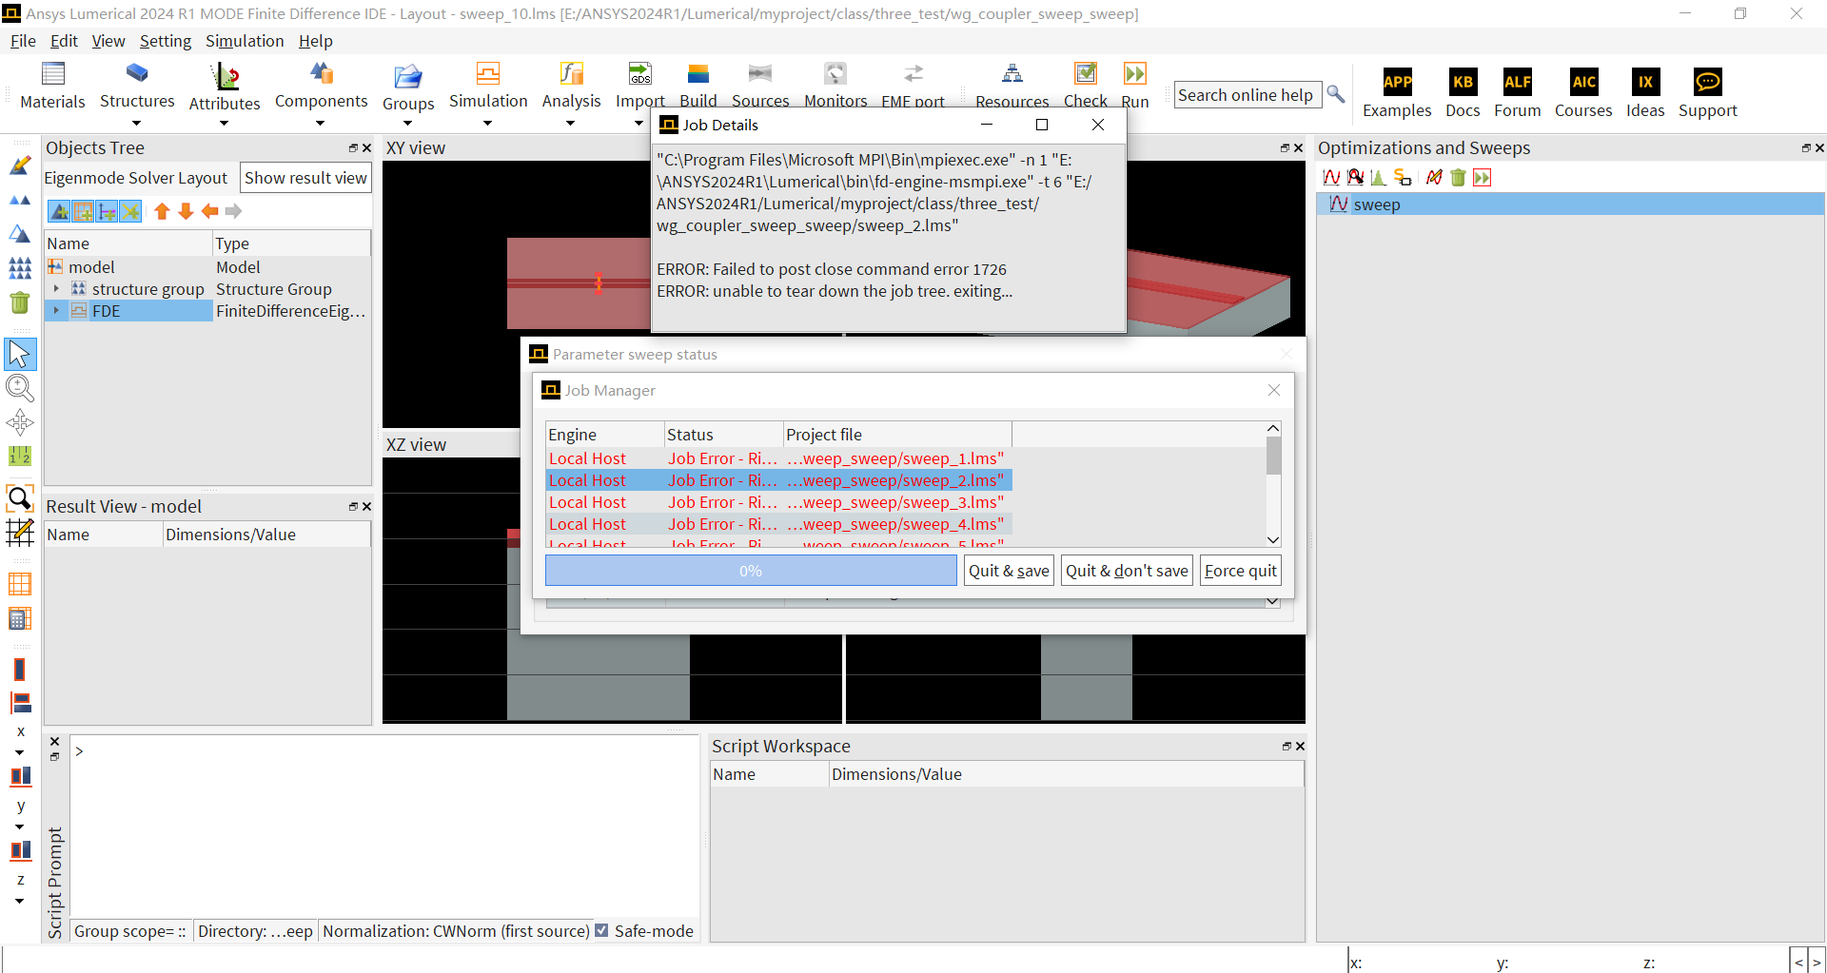
Task: Open the Attributes dropdown arrow
Action: click(225, 123)
